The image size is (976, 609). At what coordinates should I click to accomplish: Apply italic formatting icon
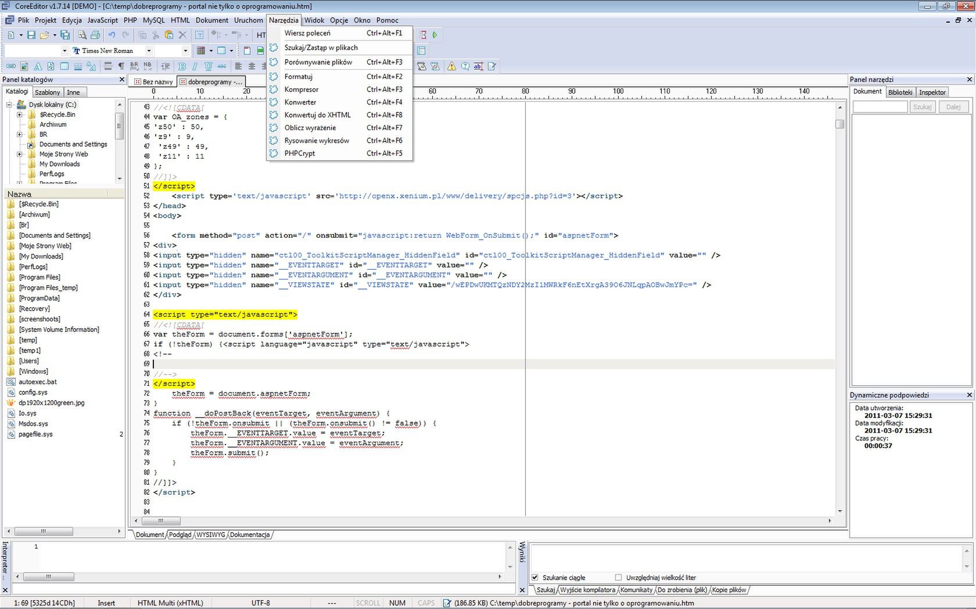tap(195, 66)
